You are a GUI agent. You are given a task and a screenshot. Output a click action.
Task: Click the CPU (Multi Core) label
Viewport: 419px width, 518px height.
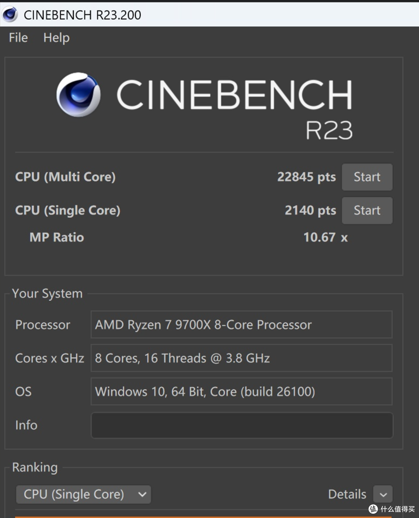tap(65, 177)
